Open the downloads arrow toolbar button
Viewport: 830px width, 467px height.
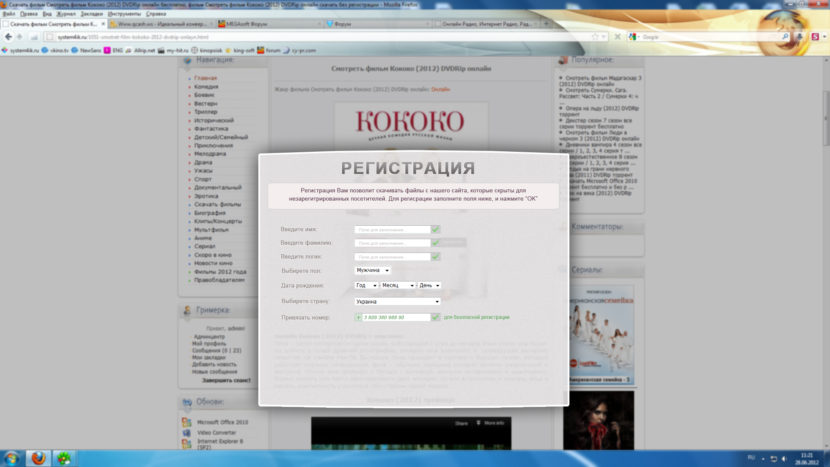pyautogui.click(x=799, y=37)
